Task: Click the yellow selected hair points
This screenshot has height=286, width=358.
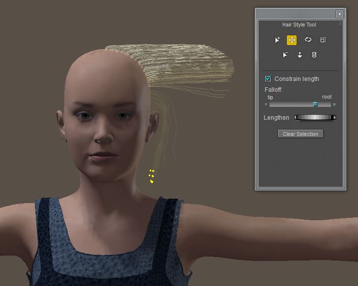Action: pyautogui.click(x=152, y=177)
